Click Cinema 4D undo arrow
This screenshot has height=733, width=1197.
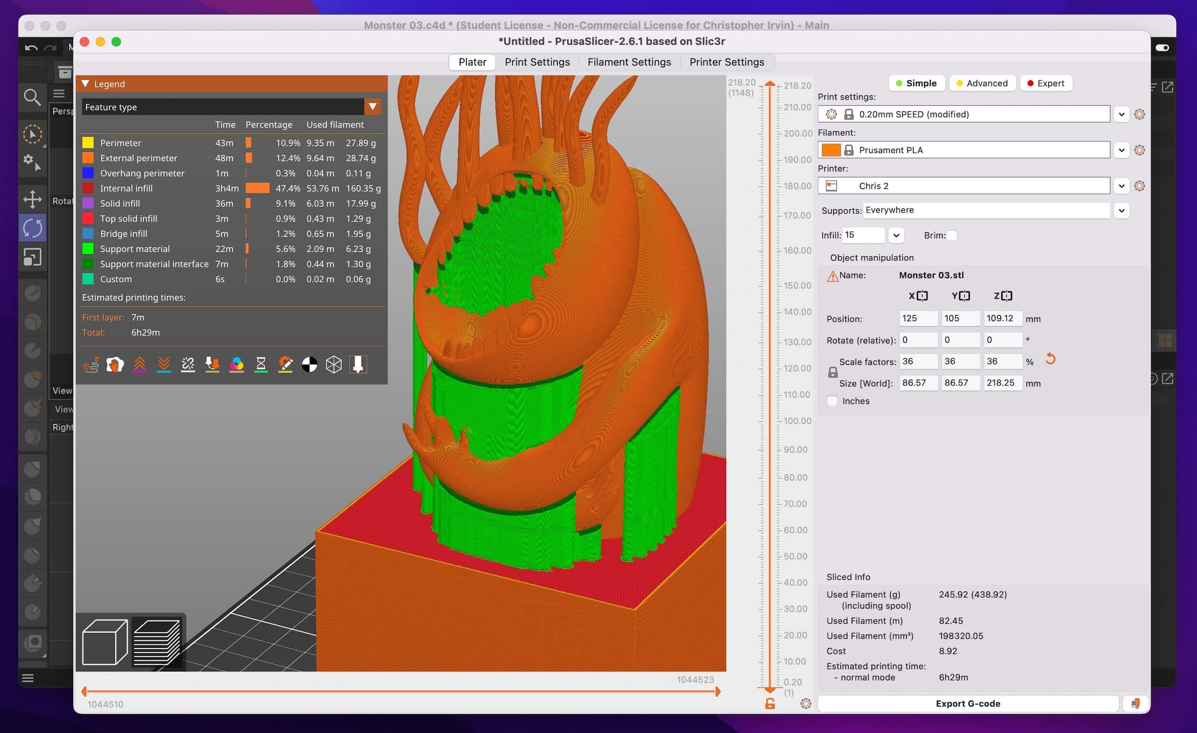(x=31, y=47)
